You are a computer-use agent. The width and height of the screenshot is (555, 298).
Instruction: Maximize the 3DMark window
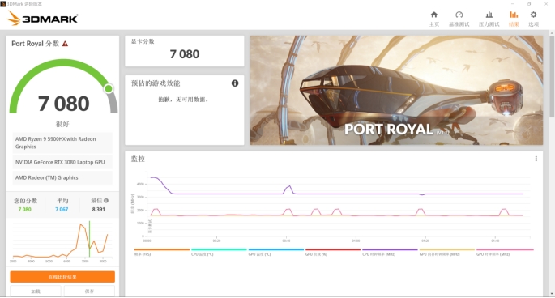529,4
